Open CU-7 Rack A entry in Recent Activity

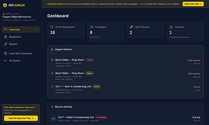[125, 119]
